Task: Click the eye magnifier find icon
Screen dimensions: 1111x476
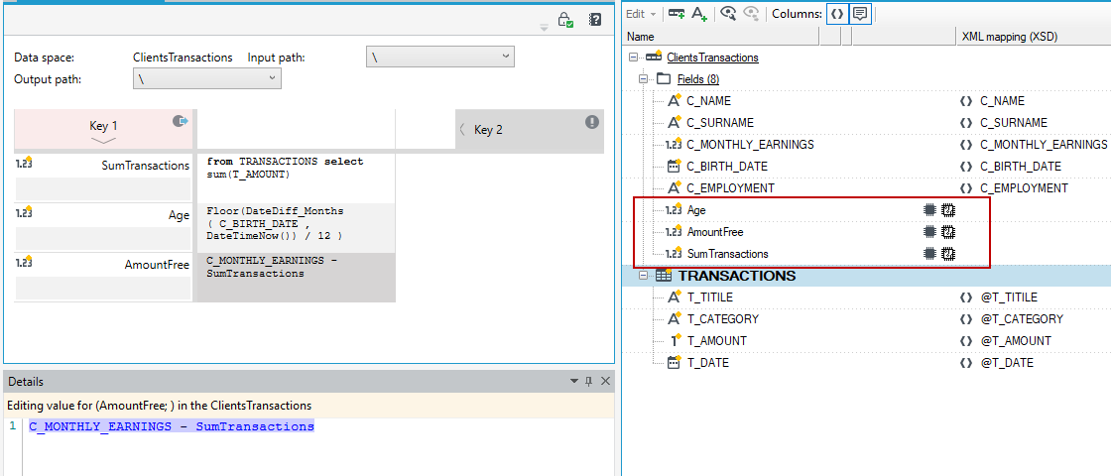Action: [728, 14]
